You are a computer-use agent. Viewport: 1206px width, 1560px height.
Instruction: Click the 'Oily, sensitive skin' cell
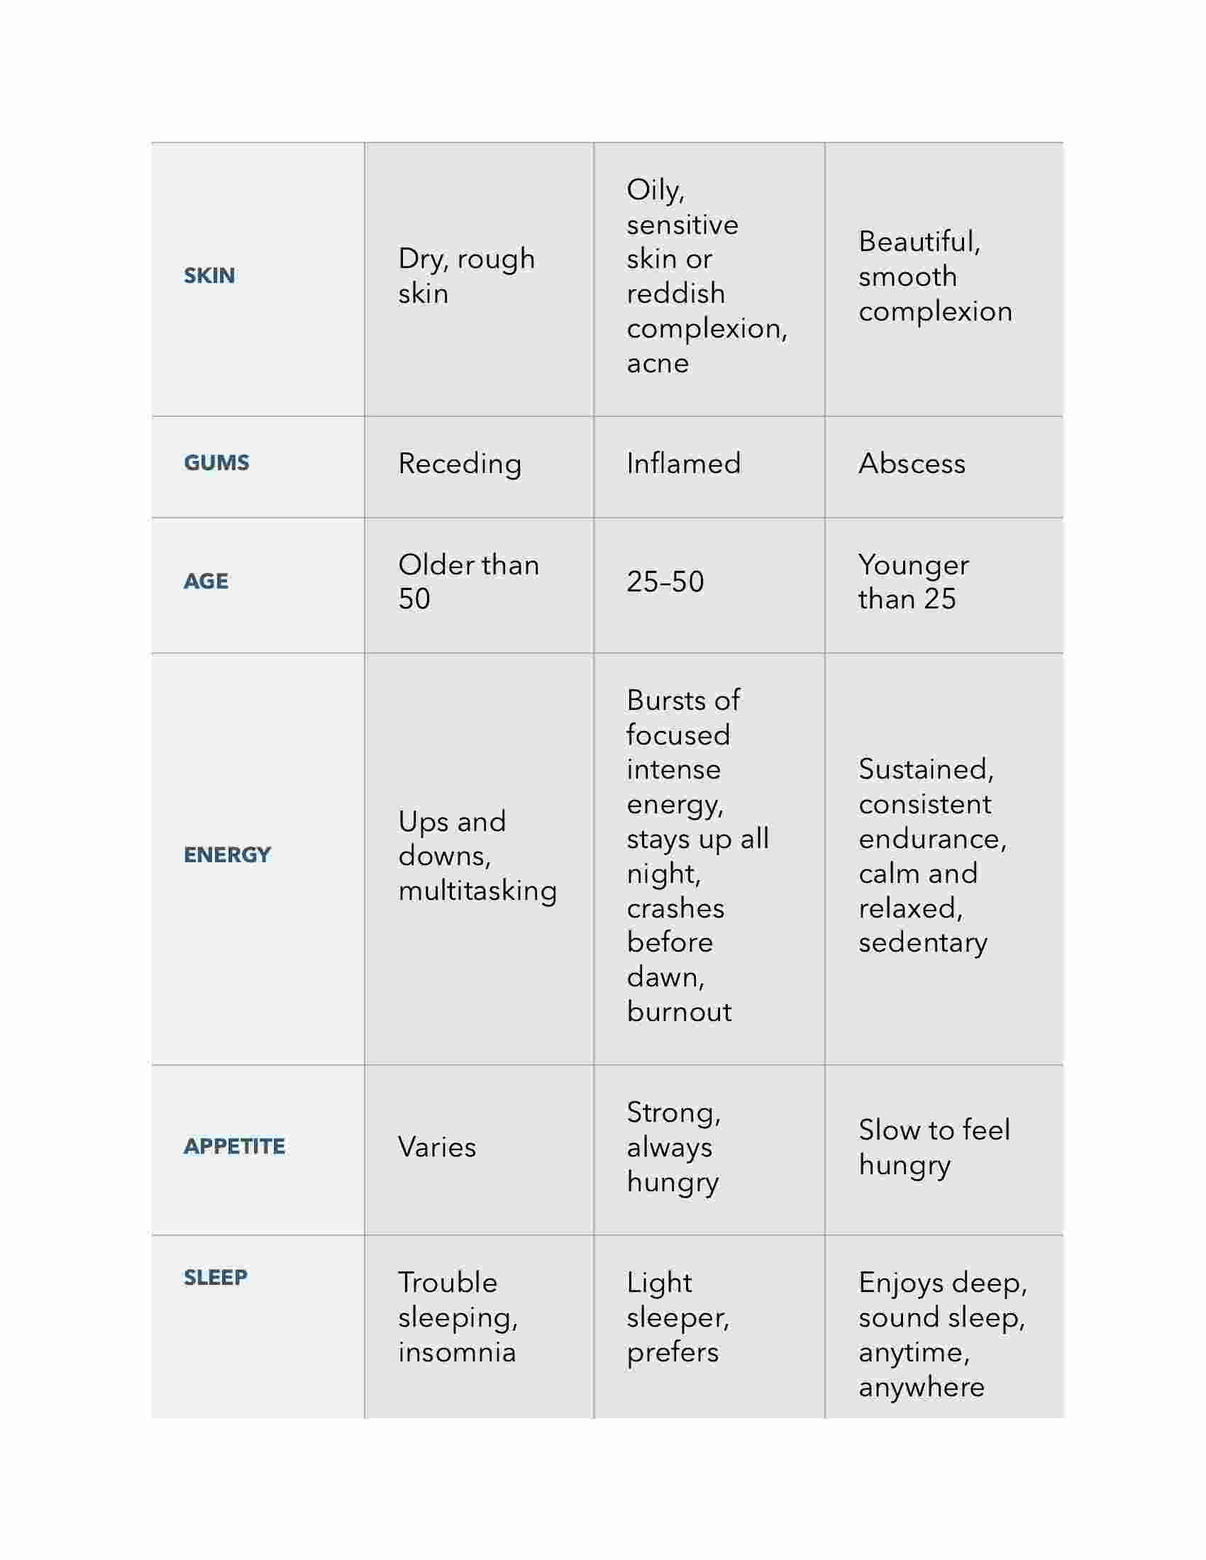tap(709, 279)
